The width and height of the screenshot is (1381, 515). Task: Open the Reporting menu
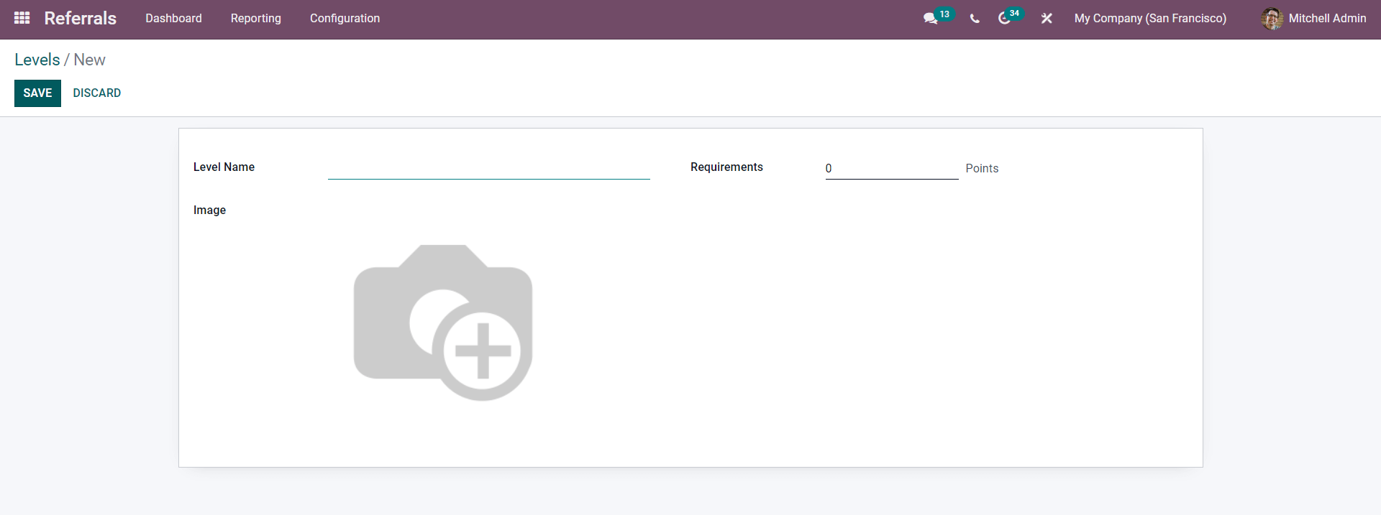click(x=256, y=18)
